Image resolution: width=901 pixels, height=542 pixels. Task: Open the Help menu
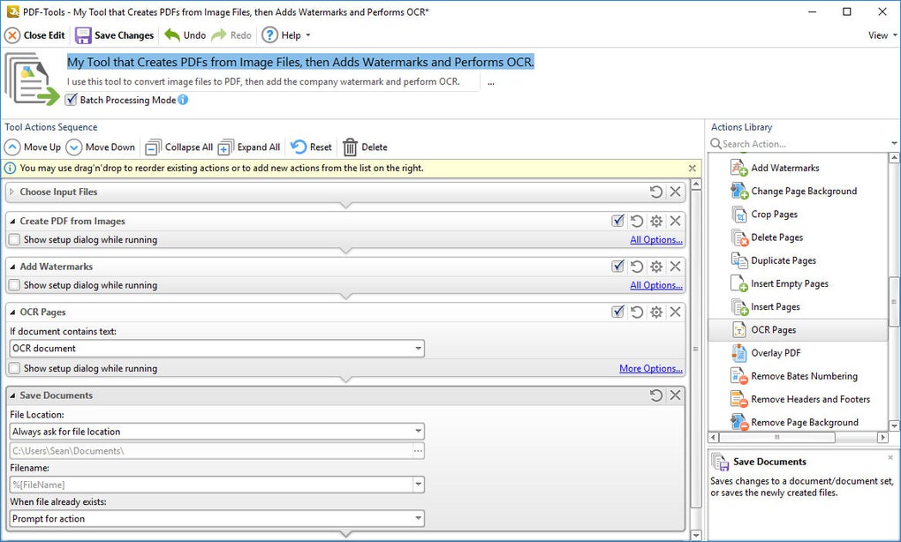click(285, 35)
